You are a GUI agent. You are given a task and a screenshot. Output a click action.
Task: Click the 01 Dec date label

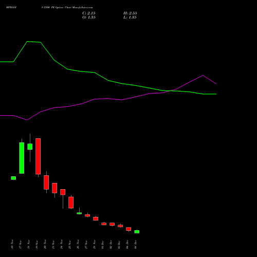tap(103, 244)
